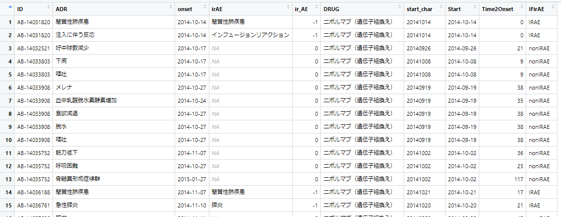Click the Start column header label

pyautogui.click(x=454, y=9)
